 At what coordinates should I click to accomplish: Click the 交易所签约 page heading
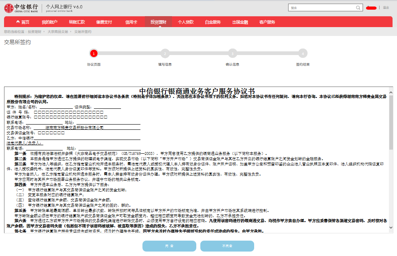pyautogui.click(x=17, y=42)
